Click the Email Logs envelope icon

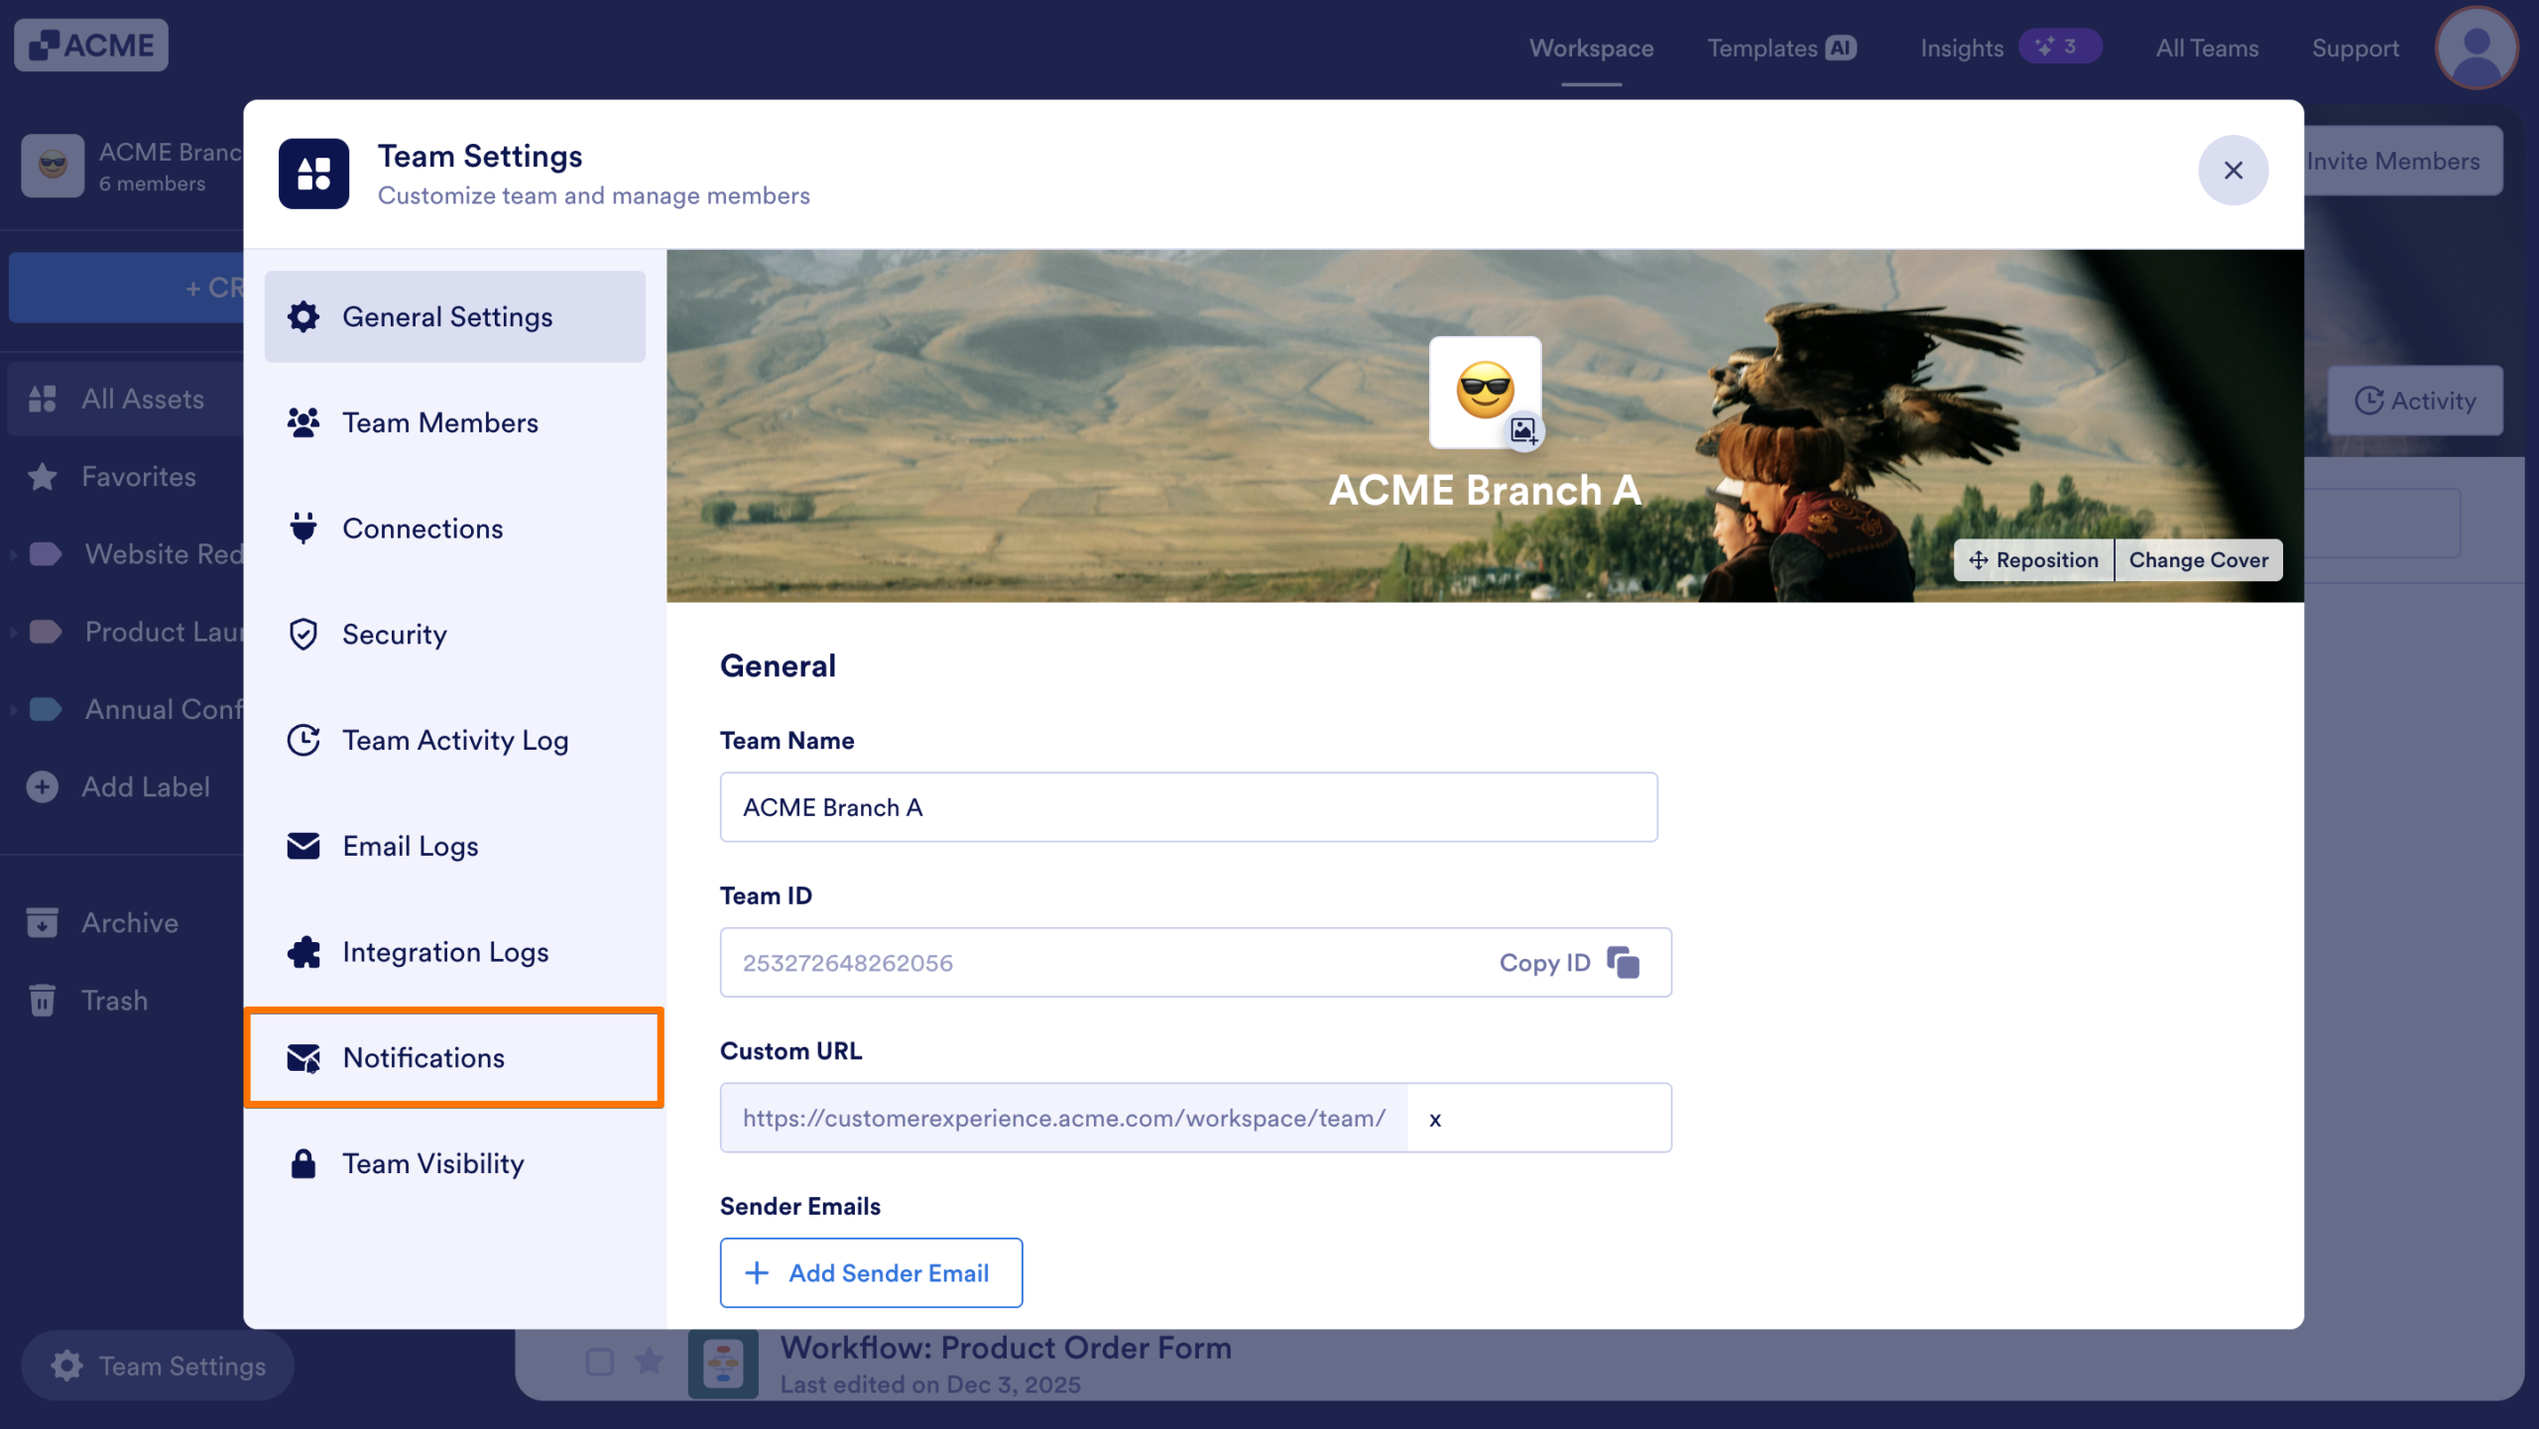303,846
